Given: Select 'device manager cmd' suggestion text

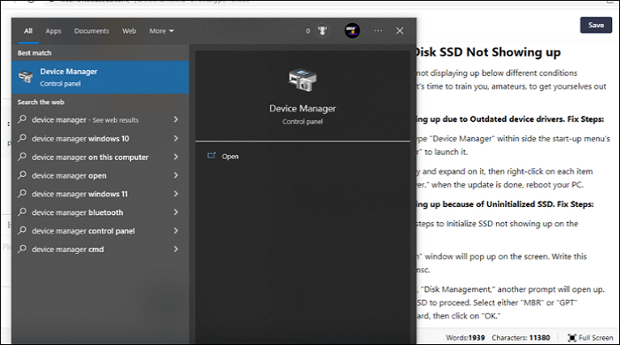Looking at the screenshot, I should click(x=67, y=249).
